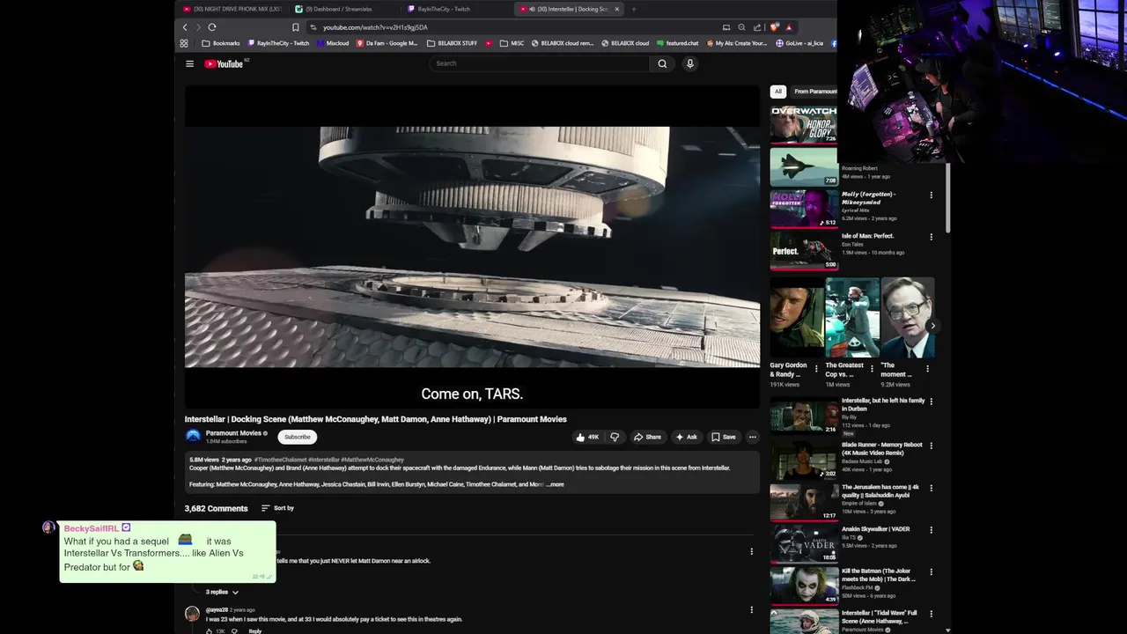
Task: Open options for Anakin Skywalker | VADER video
Action: (931, 530)
